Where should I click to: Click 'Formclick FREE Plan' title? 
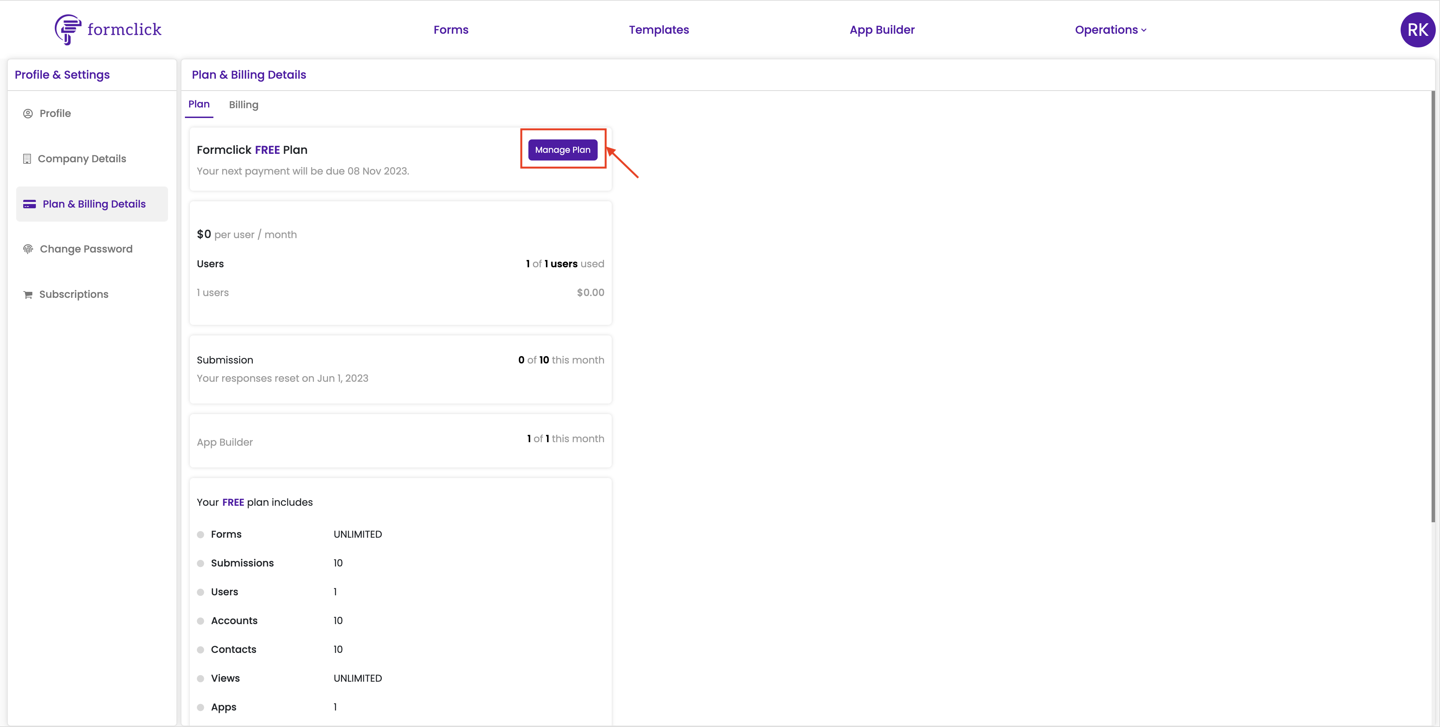click(252, 150)
